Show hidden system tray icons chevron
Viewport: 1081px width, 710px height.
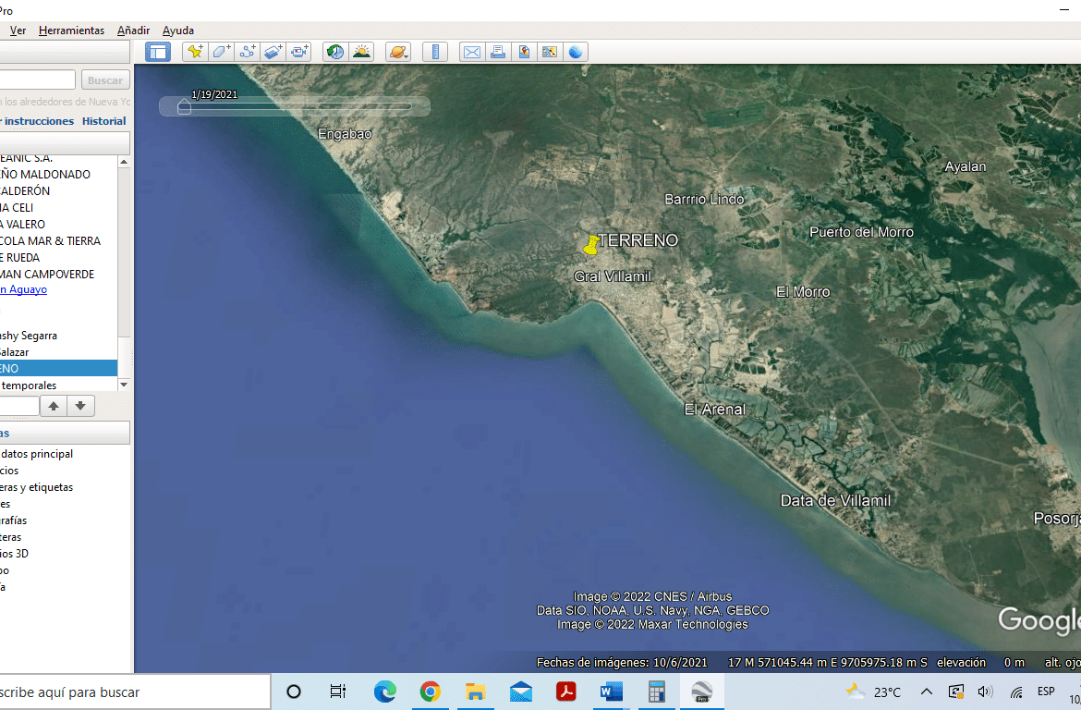click(x=927, y=692)
